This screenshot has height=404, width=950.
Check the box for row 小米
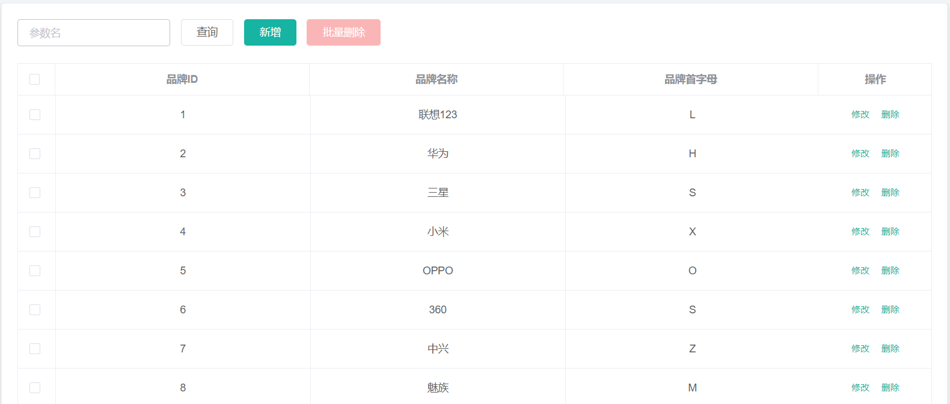[35, 232]
